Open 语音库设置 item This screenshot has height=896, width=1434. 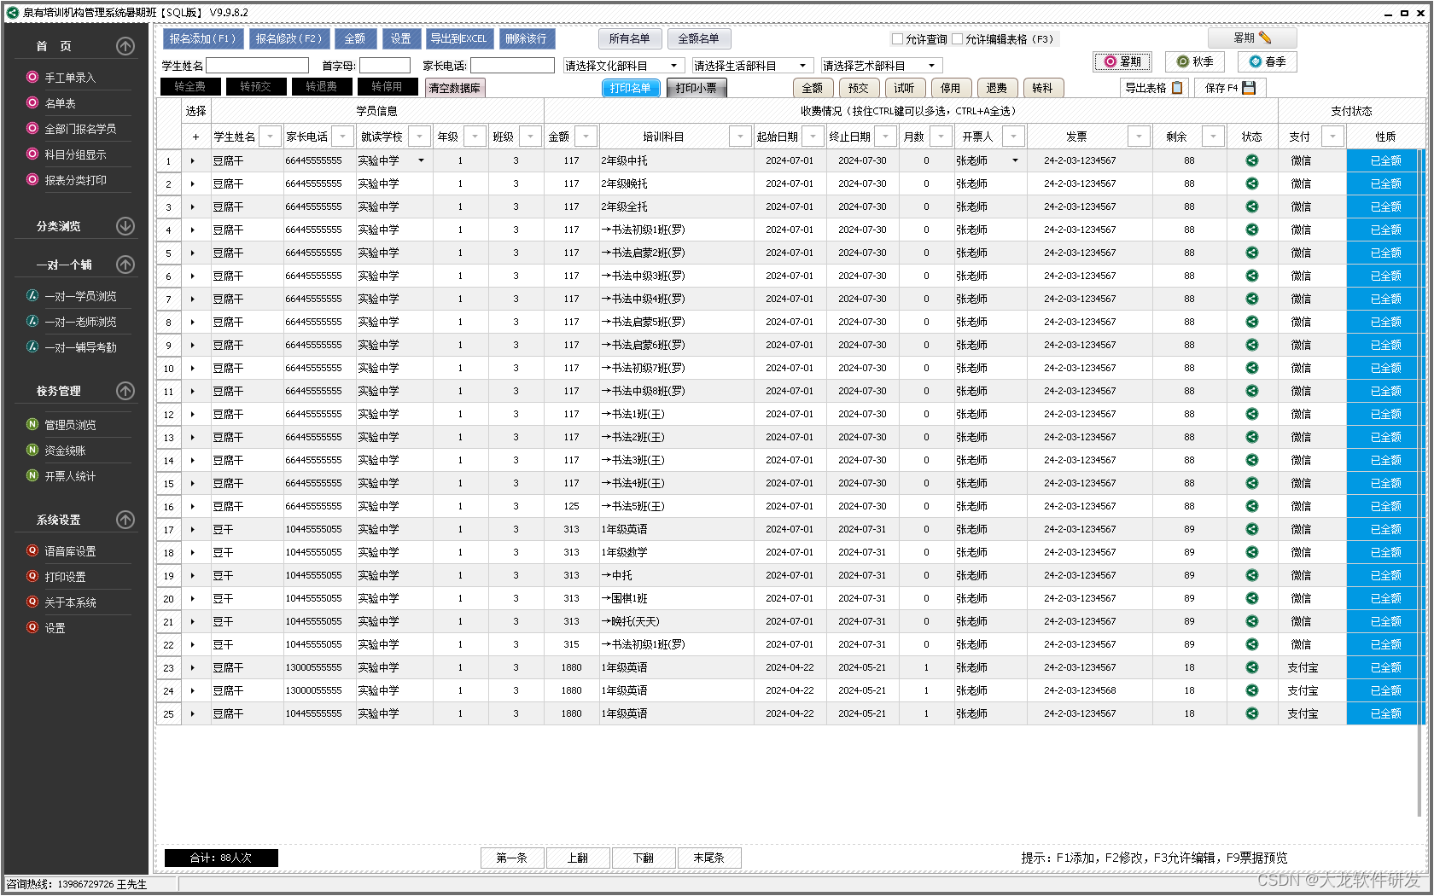tap(70, 551)
